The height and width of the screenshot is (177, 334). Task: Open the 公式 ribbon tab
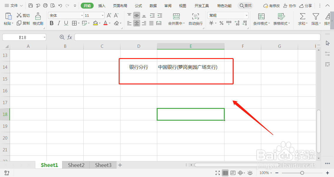tap(138, 6)
